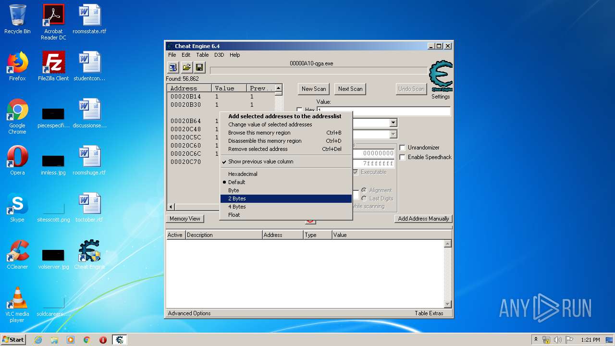Screen dimensions: 615x346
Task: Open a cheat table with folder icon
Action: (x=186, y=67)
